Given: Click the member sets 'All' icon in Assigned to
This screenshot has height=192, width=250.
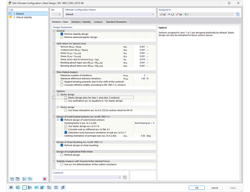Looking at the screenshot, I should [179, 14].
